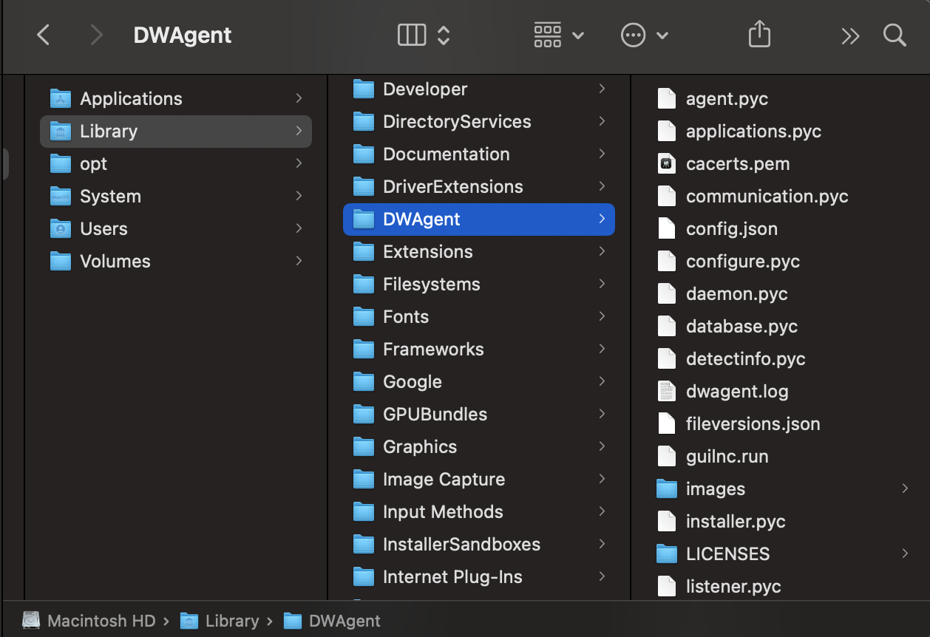
Task: Click the forward navigation arrow
Action: tap(96, 35)
